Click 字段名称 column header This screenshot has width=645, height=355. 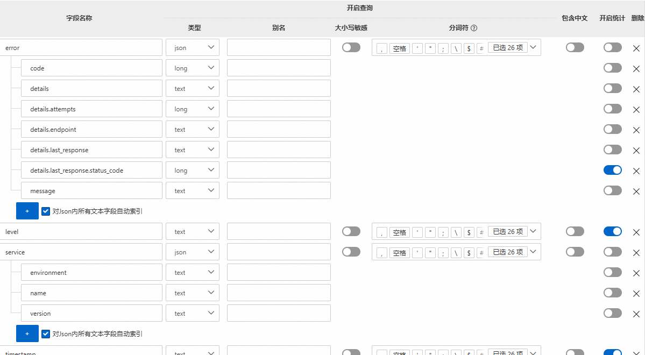click(x=80, y=18)
